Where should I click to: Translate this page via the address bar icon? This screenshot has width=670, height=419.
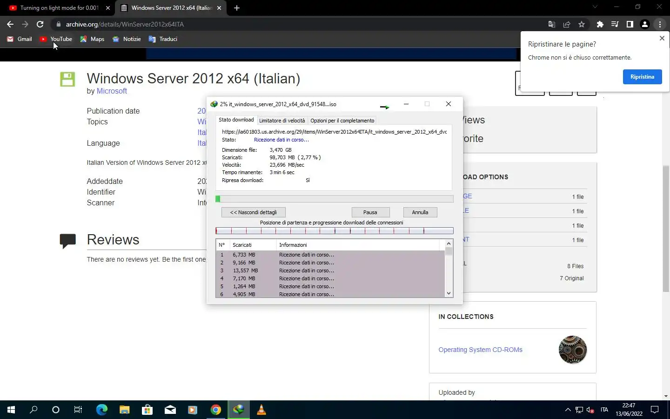point(552,24)
